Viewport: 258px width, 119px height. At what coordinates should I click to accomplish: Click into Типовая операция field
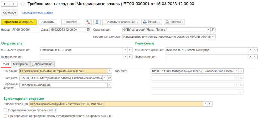tap(116, 104)
